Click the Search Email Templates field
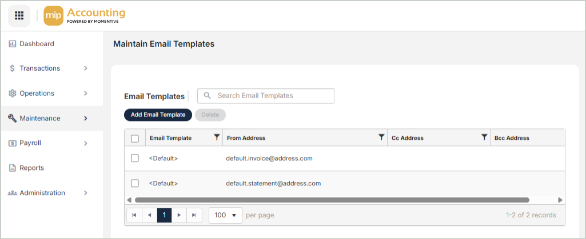586x239 pixels. pos(272,96)
